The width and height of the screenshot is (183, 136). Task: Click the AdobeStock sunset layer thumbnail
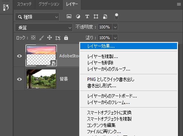[41, 55]
